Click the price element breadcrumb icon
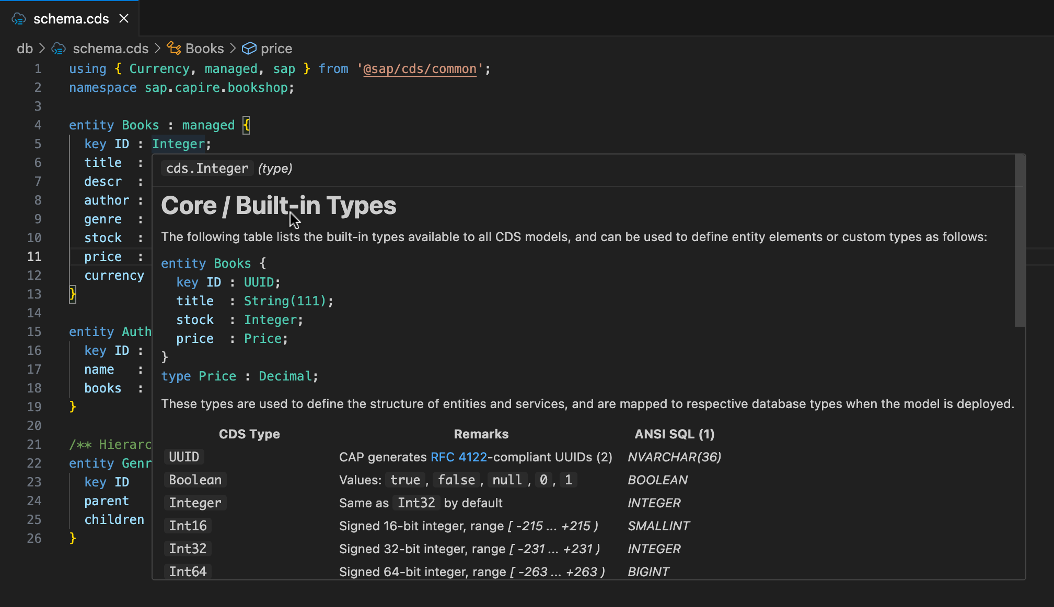The height and width of the screenshot is (607, 1054). (x=249, y=49)
